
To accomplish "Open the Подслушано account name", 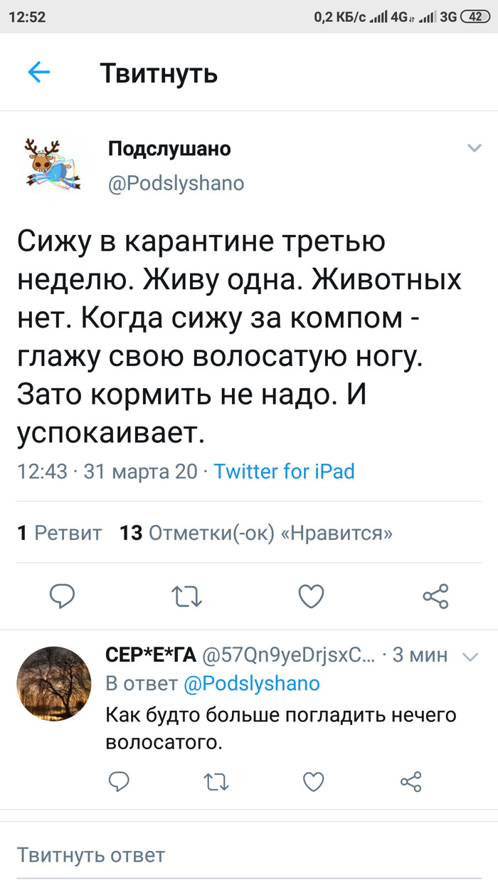I will (169, 148).
